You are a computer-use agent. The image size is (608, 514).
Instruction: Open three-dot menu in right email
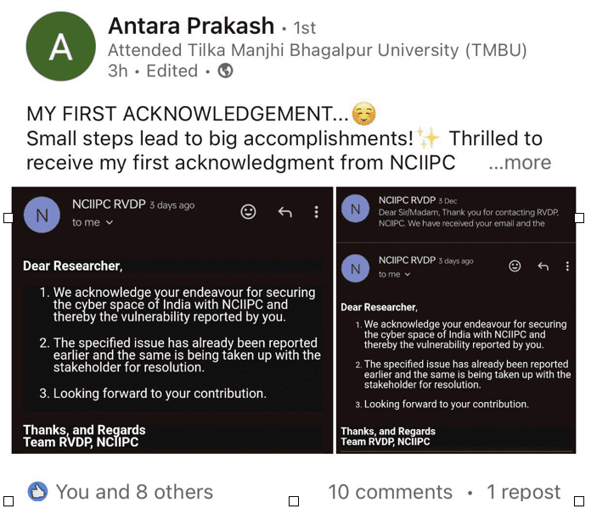coord(567,266)
